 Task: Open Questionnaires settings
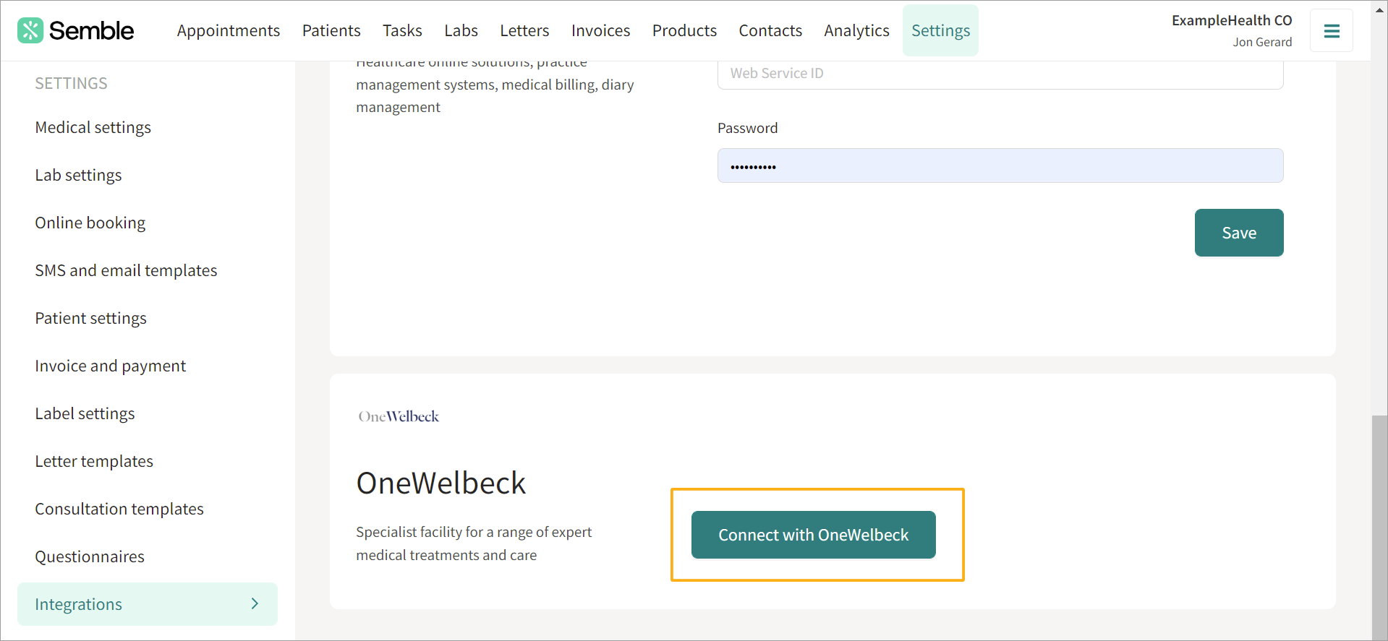[90, 556]
